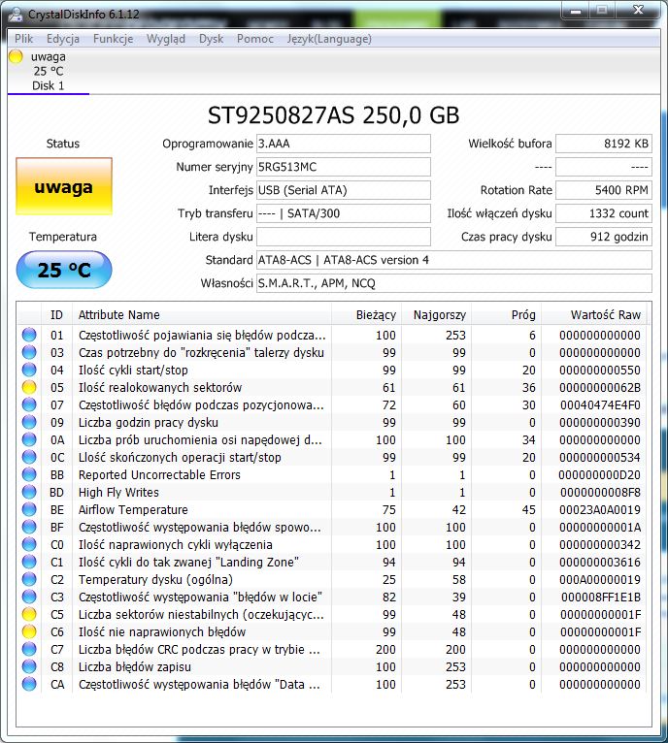The image size is (668, 743).
Task: Click raw value 00023A0A0019
Action: (600, 510)
